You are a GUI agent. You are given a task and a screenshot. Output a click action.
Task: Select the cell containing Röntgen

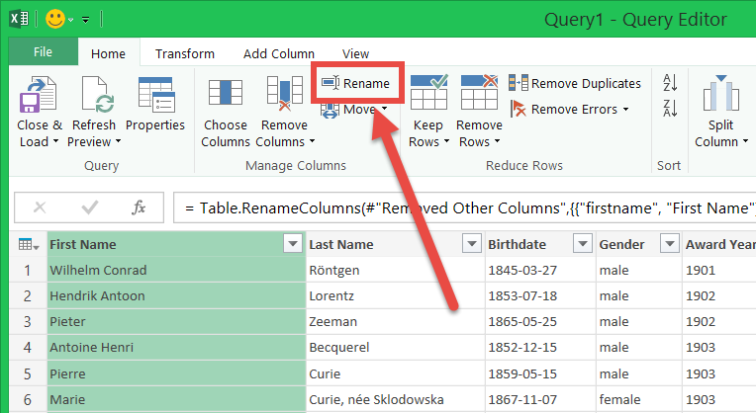pos(394,270)
